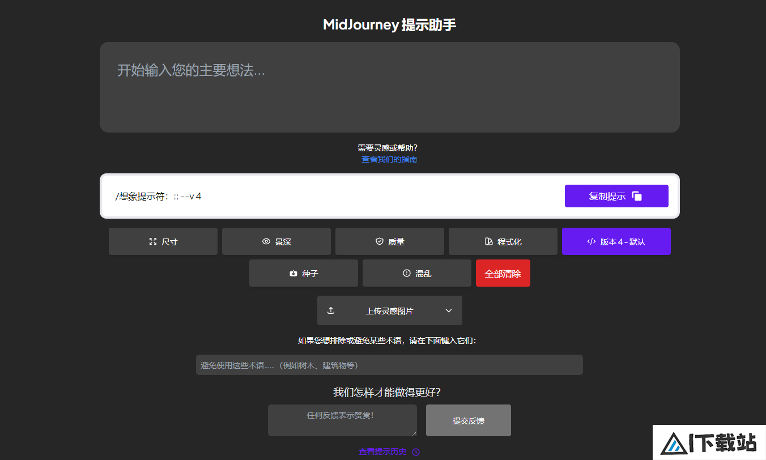This screenshot has width=766, height=460.
Task: Click the stylize icon on 程式化 button
Action: (x=489, y=241)
